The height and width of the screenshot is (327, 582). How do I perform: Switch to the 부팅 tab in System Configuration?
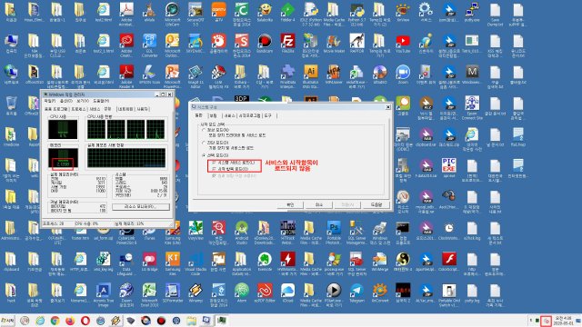(x=213, y=115)
